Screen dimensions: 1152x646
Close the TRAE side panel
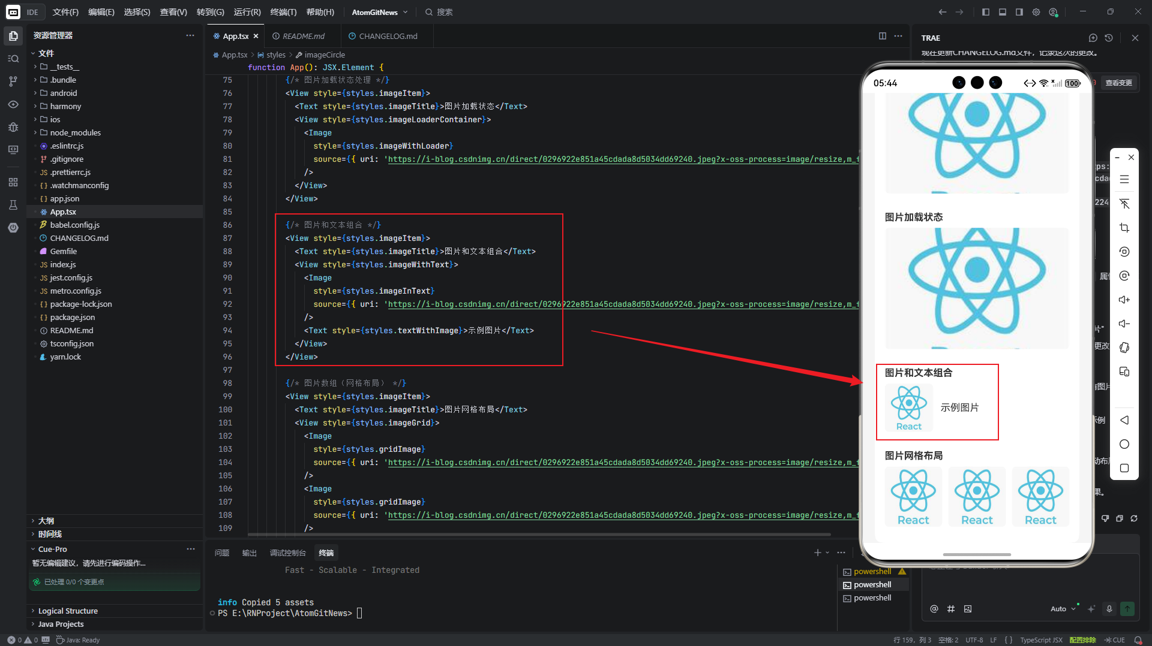[1135, 38]
